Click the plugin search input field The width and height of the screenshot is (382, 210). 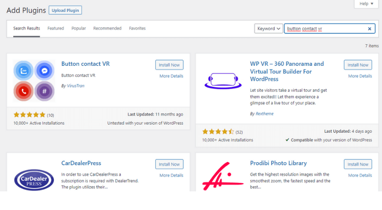coord(325,29)
